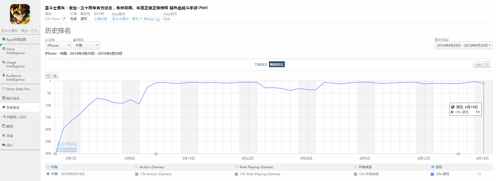Open the 关键词 / ASO sidebar item

(x=20, y=117)
